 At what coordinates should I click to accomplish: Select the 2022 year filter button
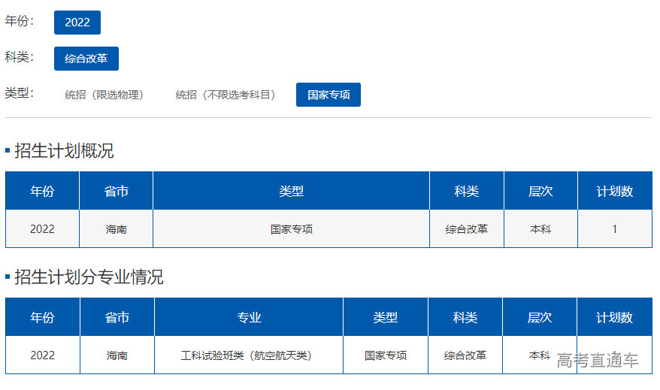click(77, 23)
